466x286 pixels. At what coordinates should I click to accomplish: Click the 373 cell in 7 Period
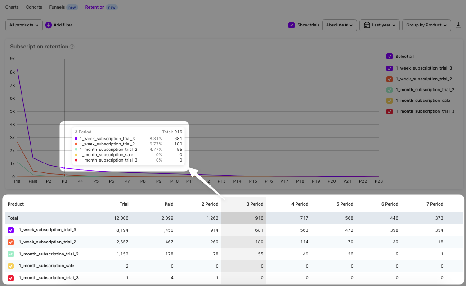click(x=439, y=218)
